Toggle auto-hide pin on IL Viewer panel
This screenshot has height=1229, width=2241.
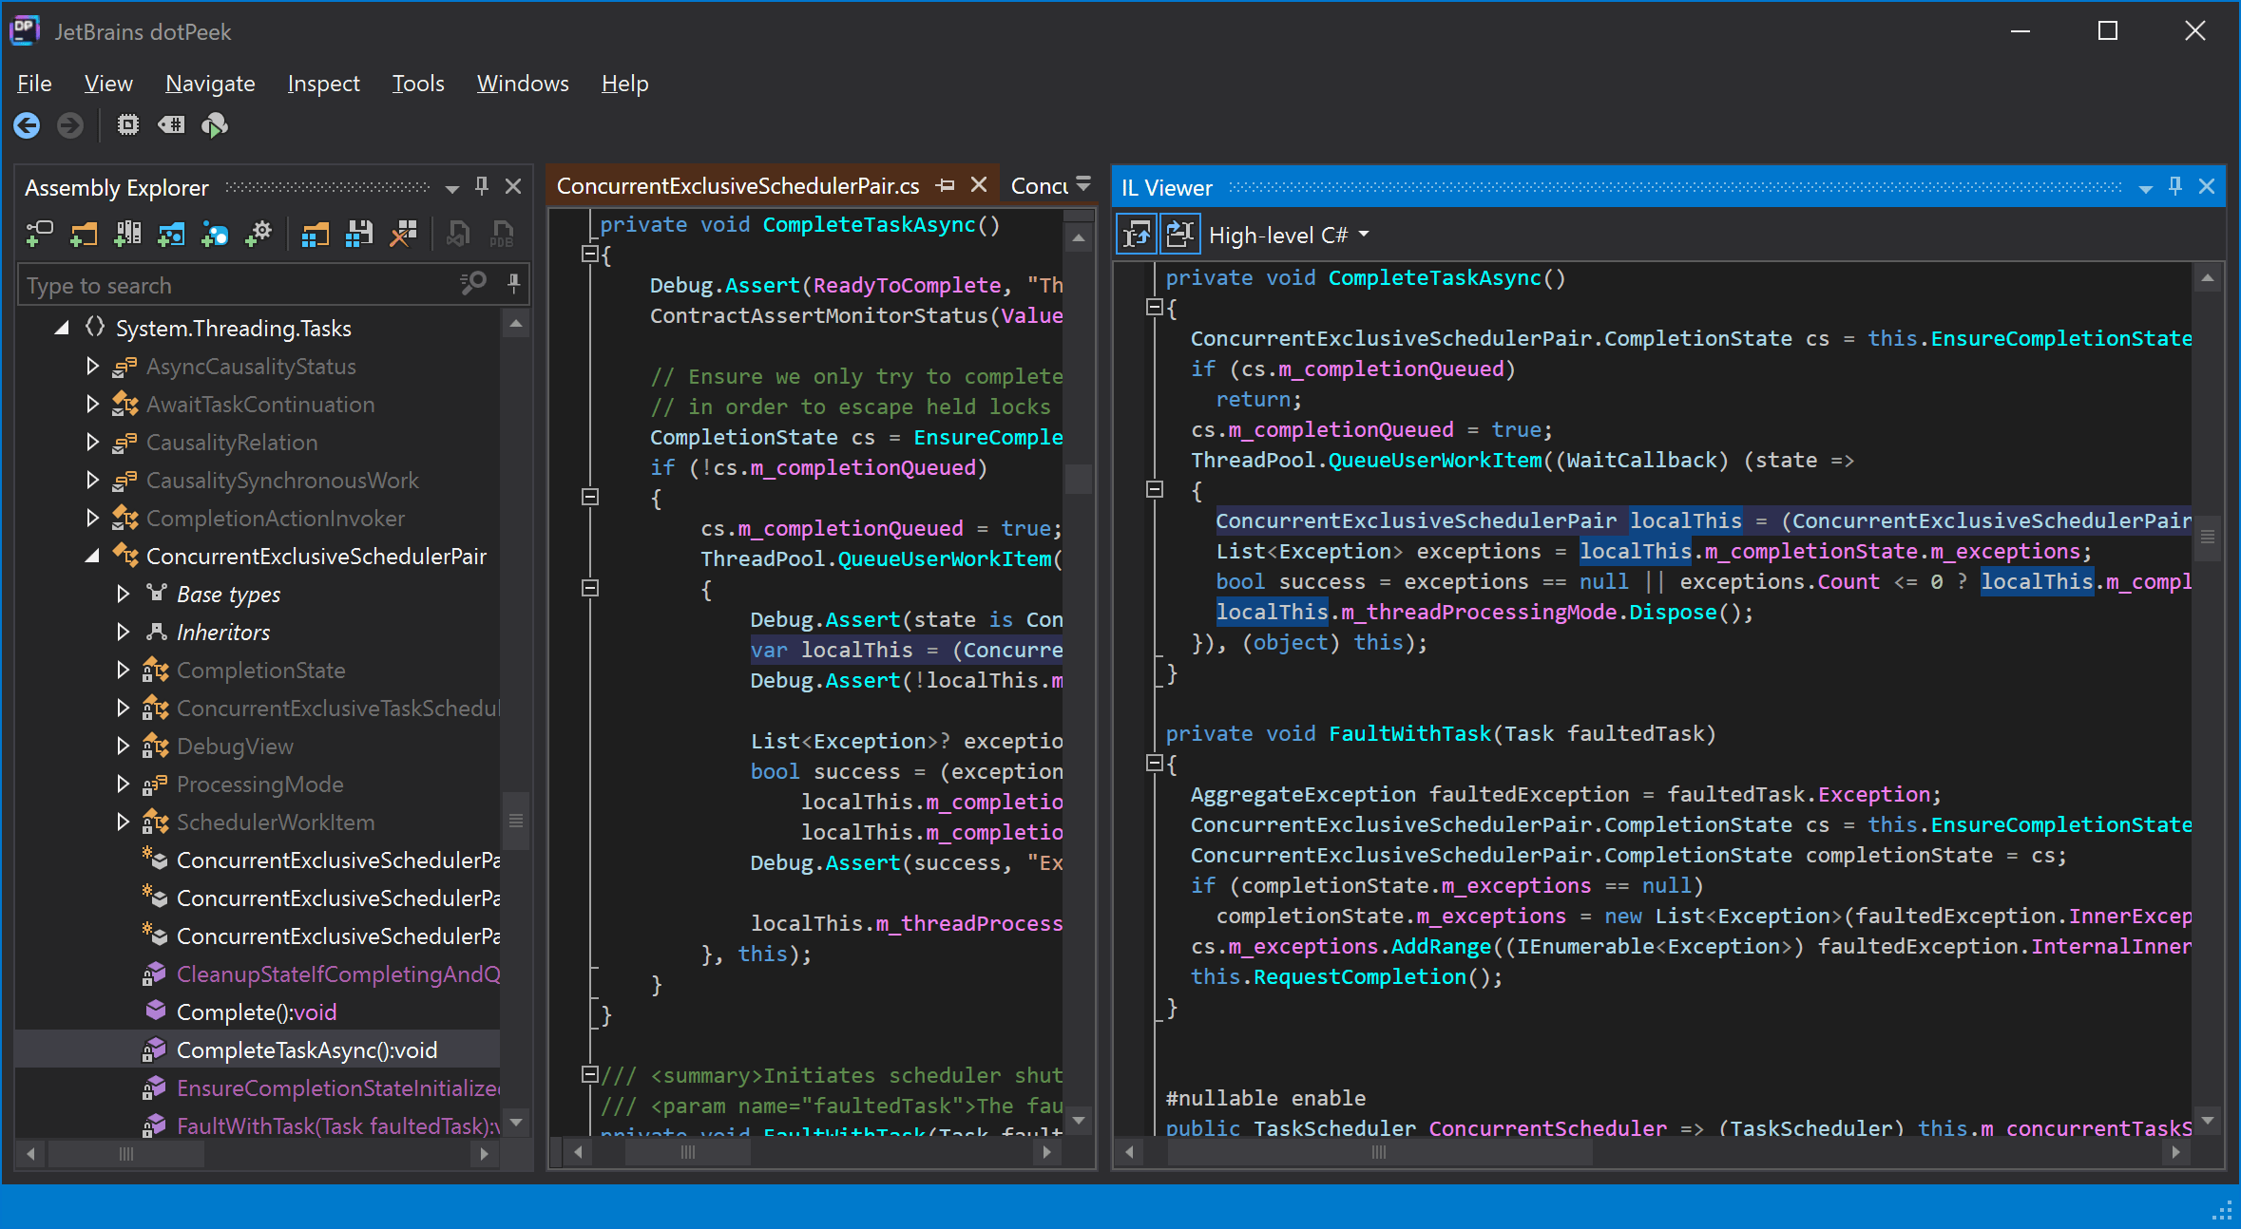coord(2175,187)
